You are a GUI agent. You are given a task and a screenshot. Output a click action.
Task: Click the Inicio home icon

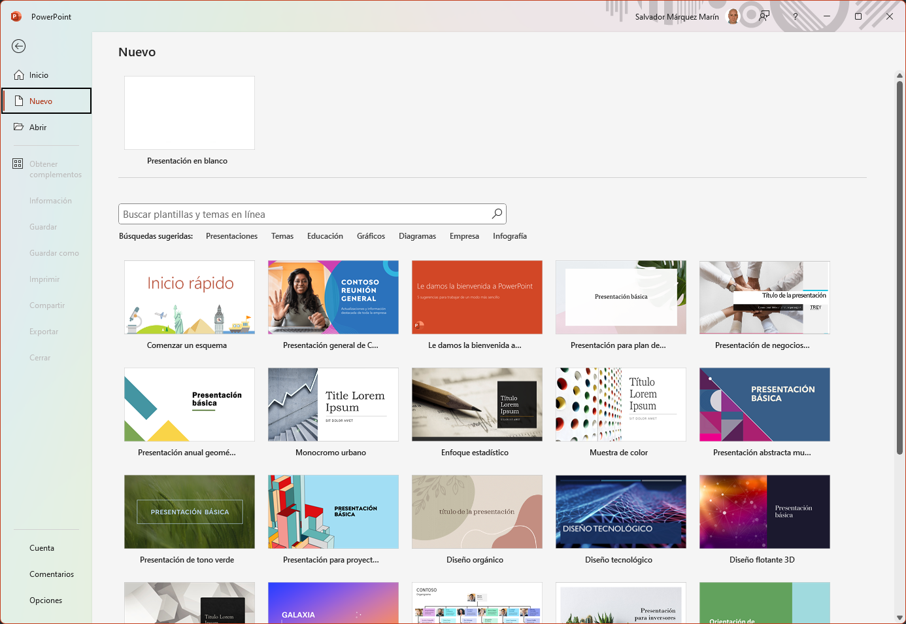click(x=19, y=75)
